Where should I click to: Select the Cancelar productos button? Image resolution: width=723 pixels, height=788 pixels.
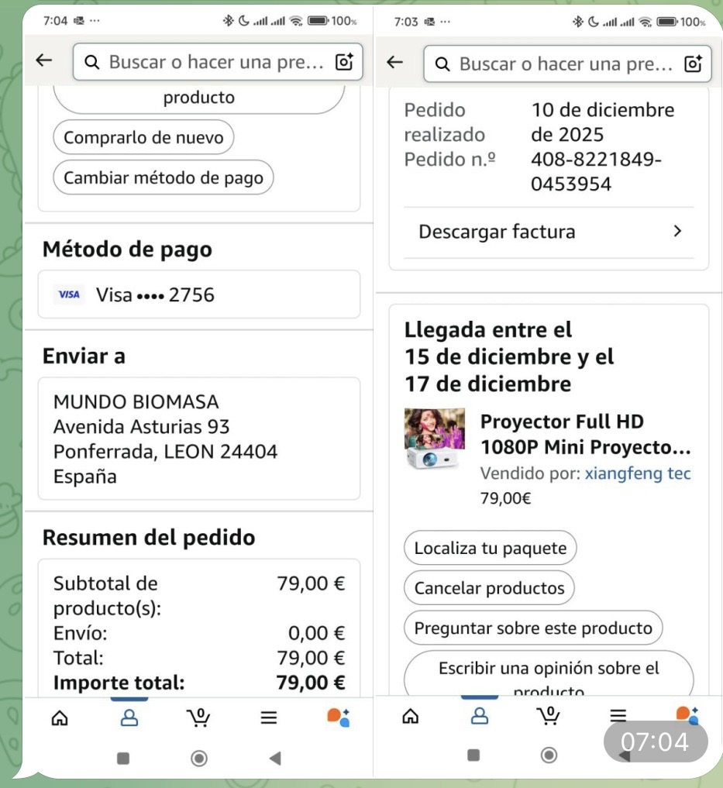point(489,588)
